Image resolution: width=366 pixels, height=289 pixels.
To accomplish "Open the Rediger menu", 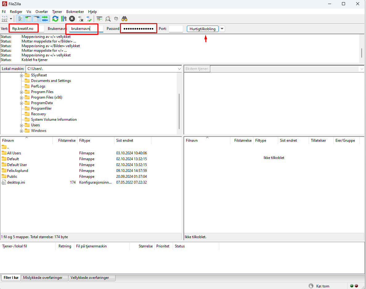I will pos(16,11).
